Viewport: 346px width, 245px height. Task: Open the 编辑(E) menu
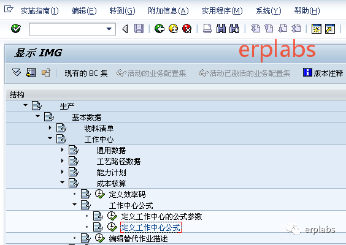tap(84, 10)
